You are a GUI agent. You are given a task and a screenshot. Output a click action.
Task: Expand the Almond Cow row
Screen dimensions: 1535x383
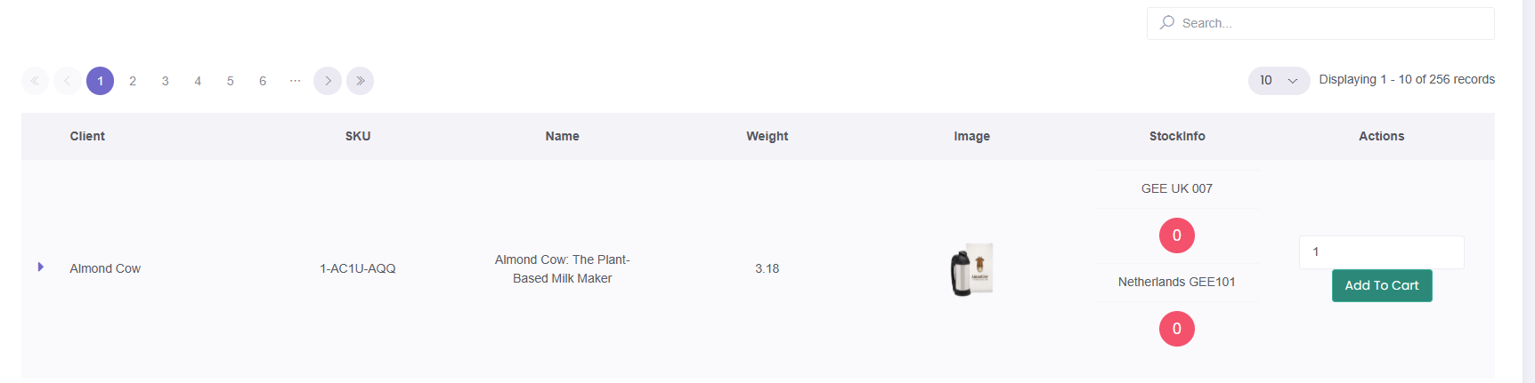[41, 267]
